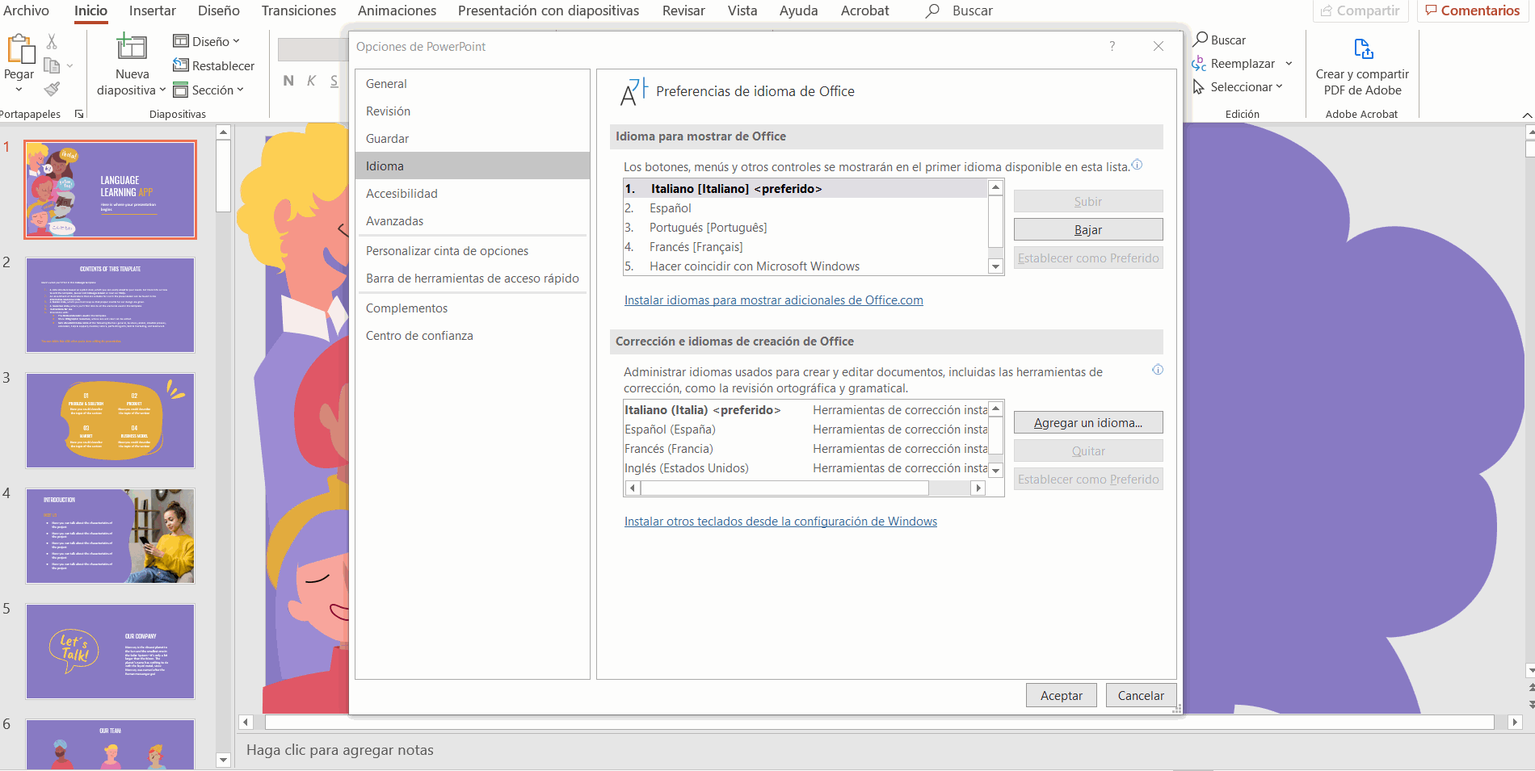This screenshot has width=1535, height=771.
Task: Close the Opciones de PowerPoint dialog
Action: pos(1159,46)
